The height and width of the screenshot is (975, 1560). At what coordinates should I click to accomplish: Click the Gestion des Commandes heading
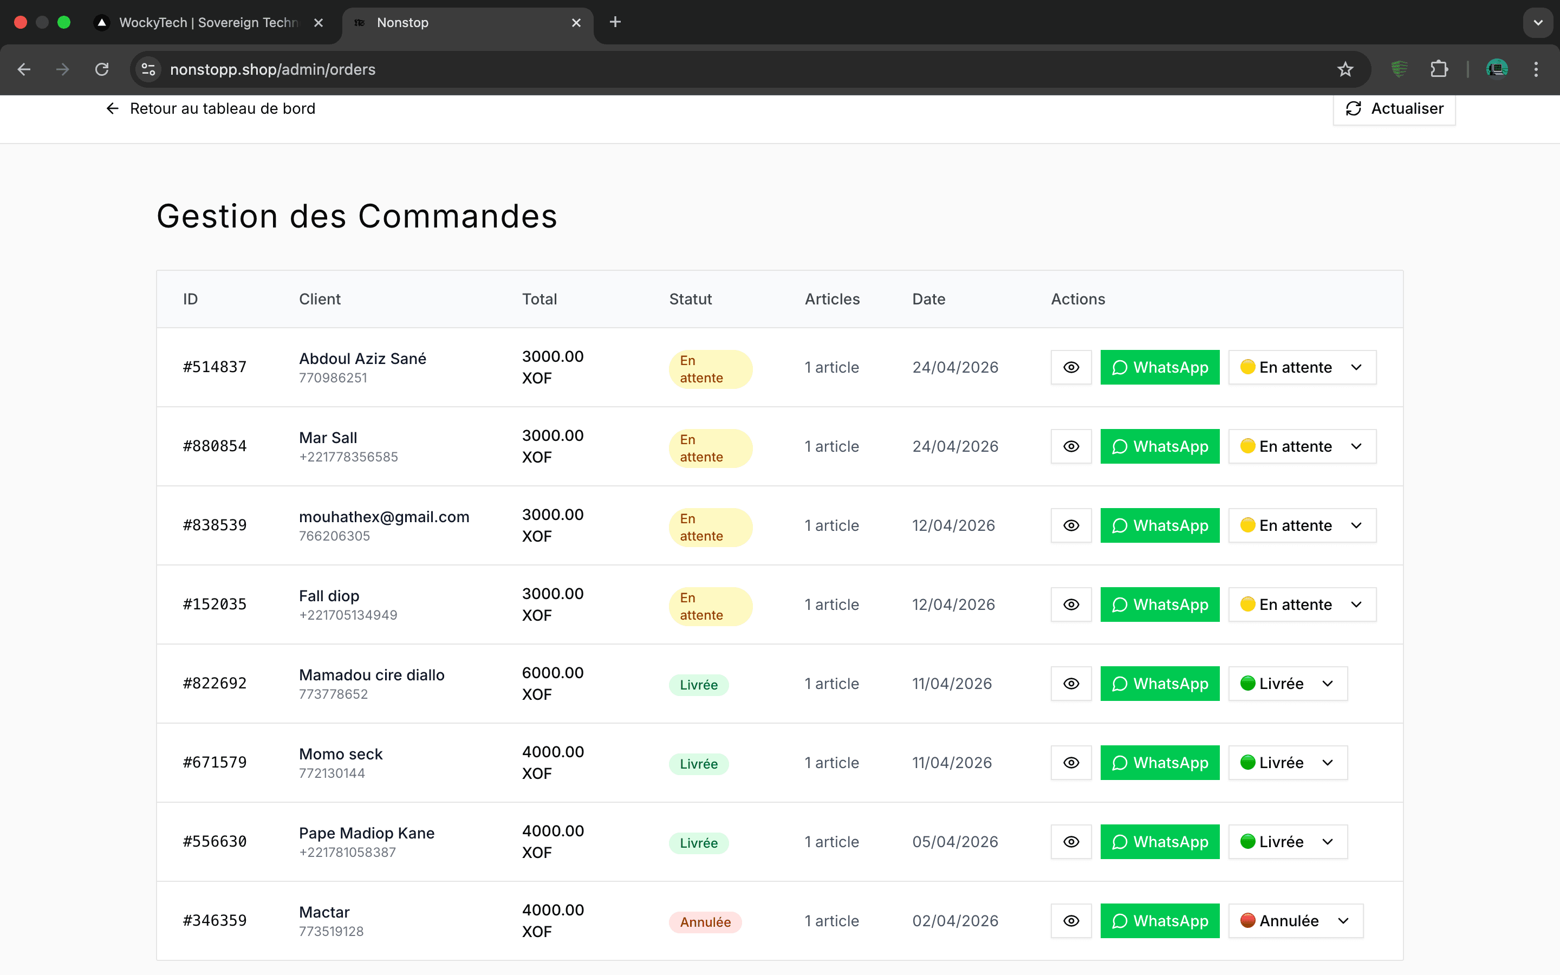(357, 216)
